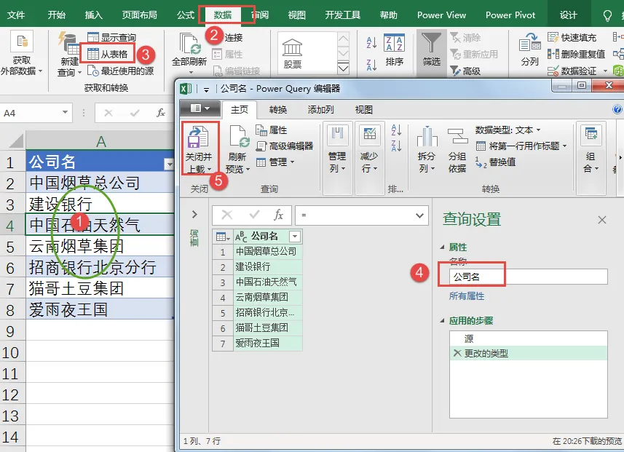Image resolution: width=624 pixels, height=452 pixels.
Task: Expand the Power Query formula bar
Action: click(419, 215)
